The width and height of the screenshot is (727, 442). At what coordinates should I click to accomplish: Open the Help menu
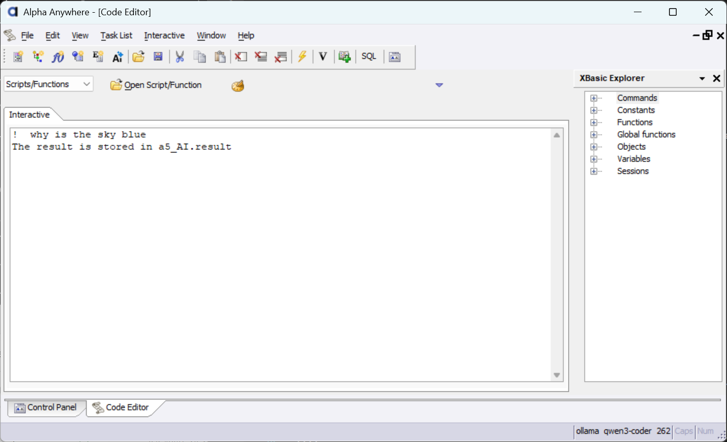(246, 36)
